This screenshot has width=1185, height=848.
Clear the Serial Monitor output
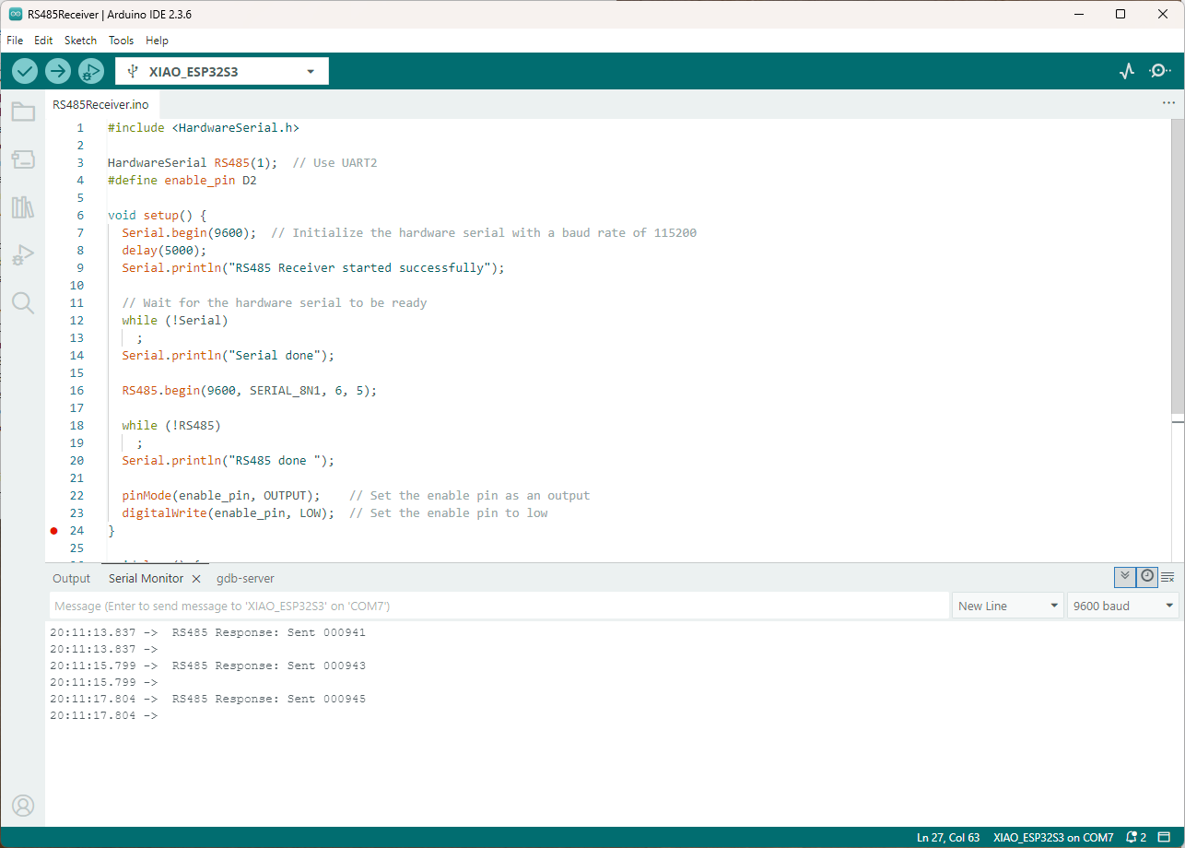pyautogui.click(x=1167, y=577)
